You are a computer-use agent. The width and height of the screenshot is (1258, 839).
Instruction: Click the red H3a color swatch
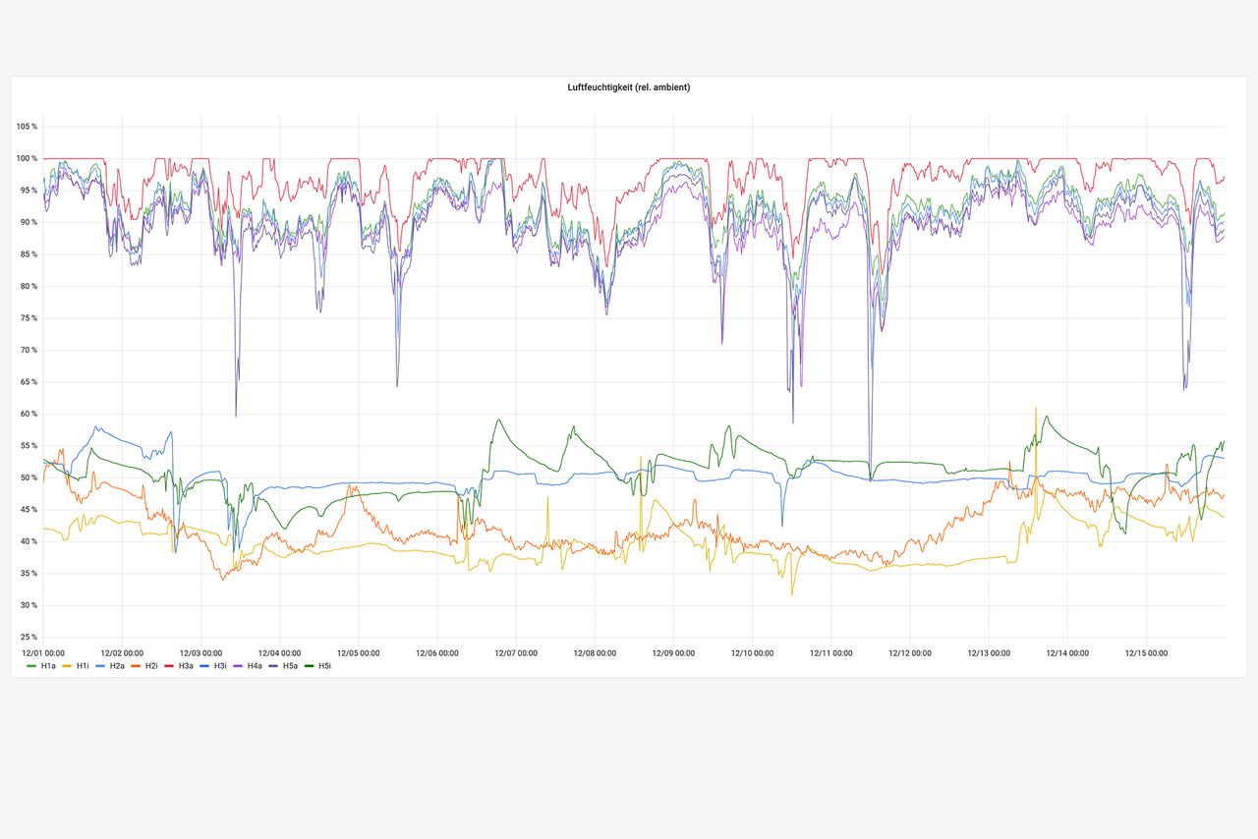(x=169, y=666)
